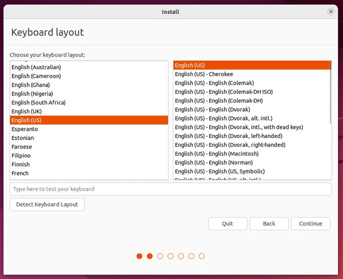
Task: Close the Install window
Action: point(331,12)
